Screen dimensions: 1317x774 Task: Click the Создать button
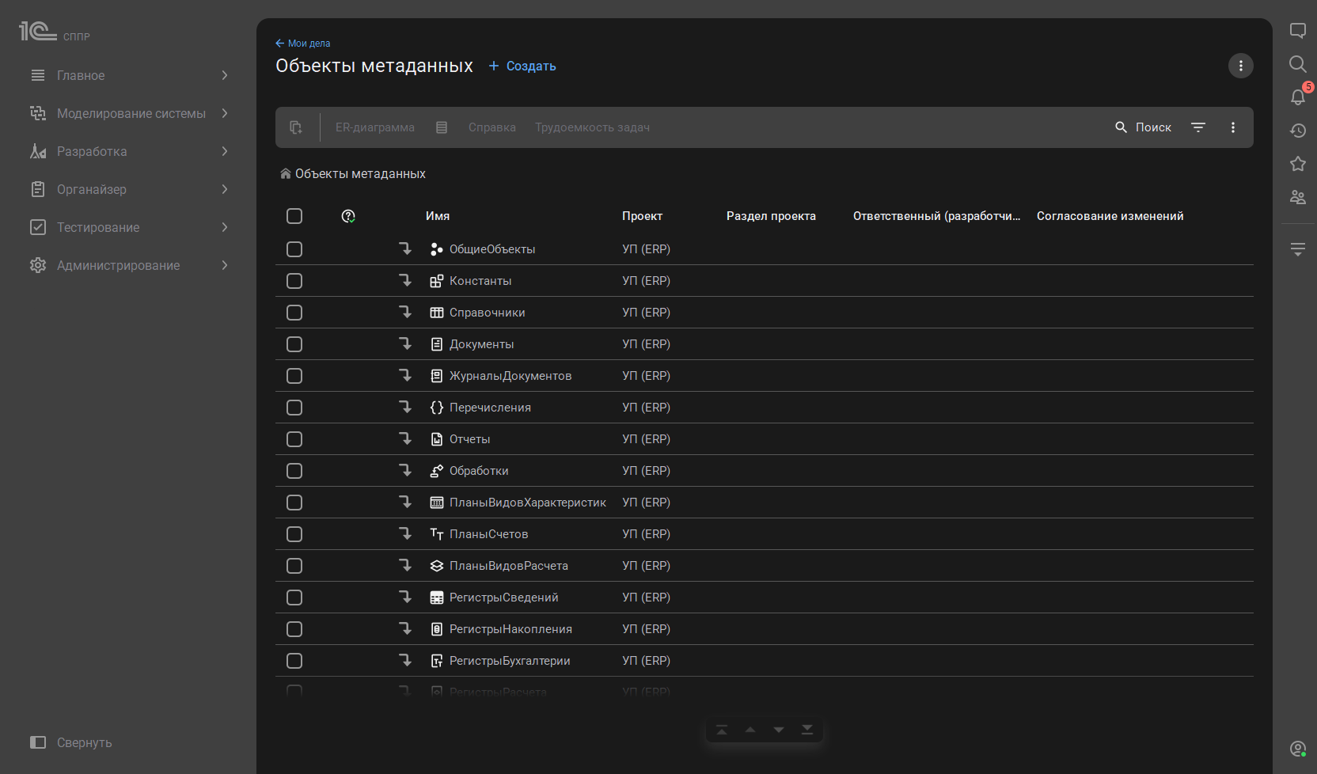522,66
